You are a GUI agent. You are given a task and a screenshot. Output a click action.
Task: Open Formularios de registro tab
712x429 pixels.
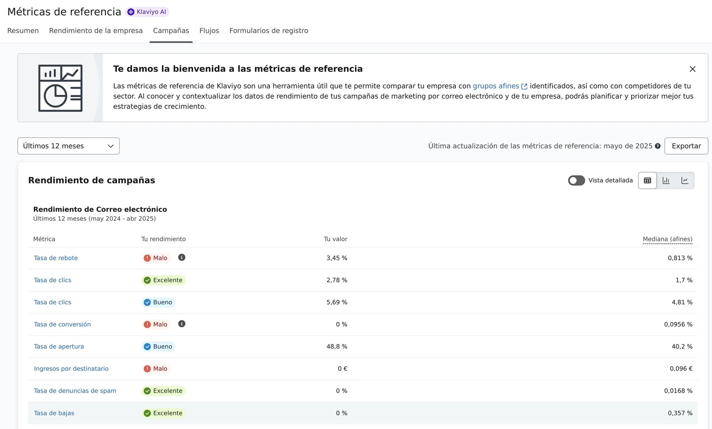pos(269,31)
